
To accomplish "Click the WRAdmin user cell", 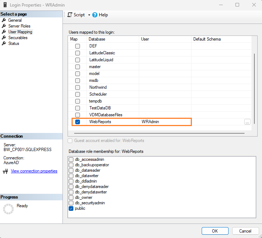I will 165,122.
